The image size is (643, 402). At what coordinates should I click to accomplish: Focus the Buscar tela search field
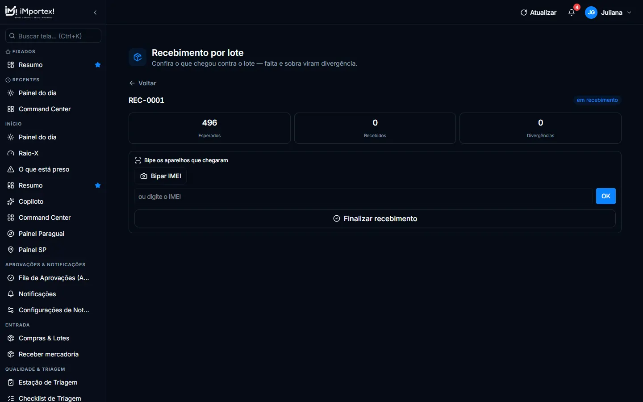point(53,36)
